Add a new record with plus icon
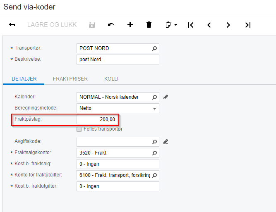 point(130,25)
